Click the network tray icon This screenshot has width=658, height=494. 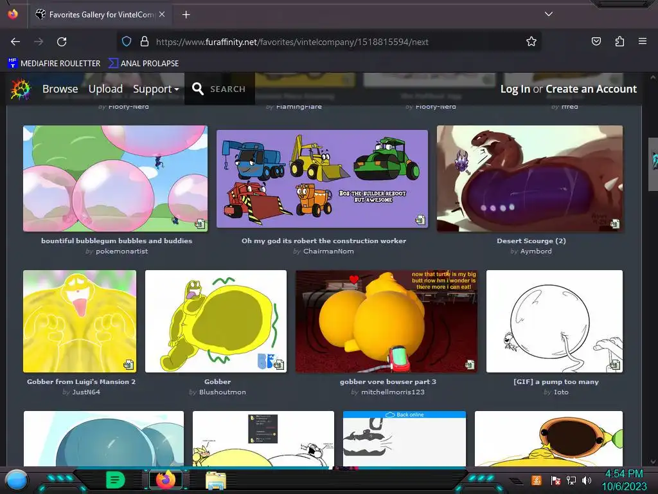click(571, 480)
